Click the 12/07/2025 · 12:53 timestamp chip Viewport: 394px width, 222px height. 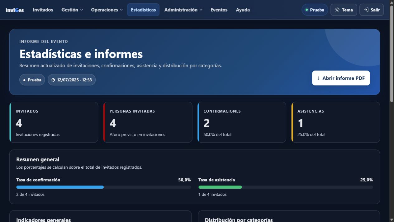pos(72,80)
